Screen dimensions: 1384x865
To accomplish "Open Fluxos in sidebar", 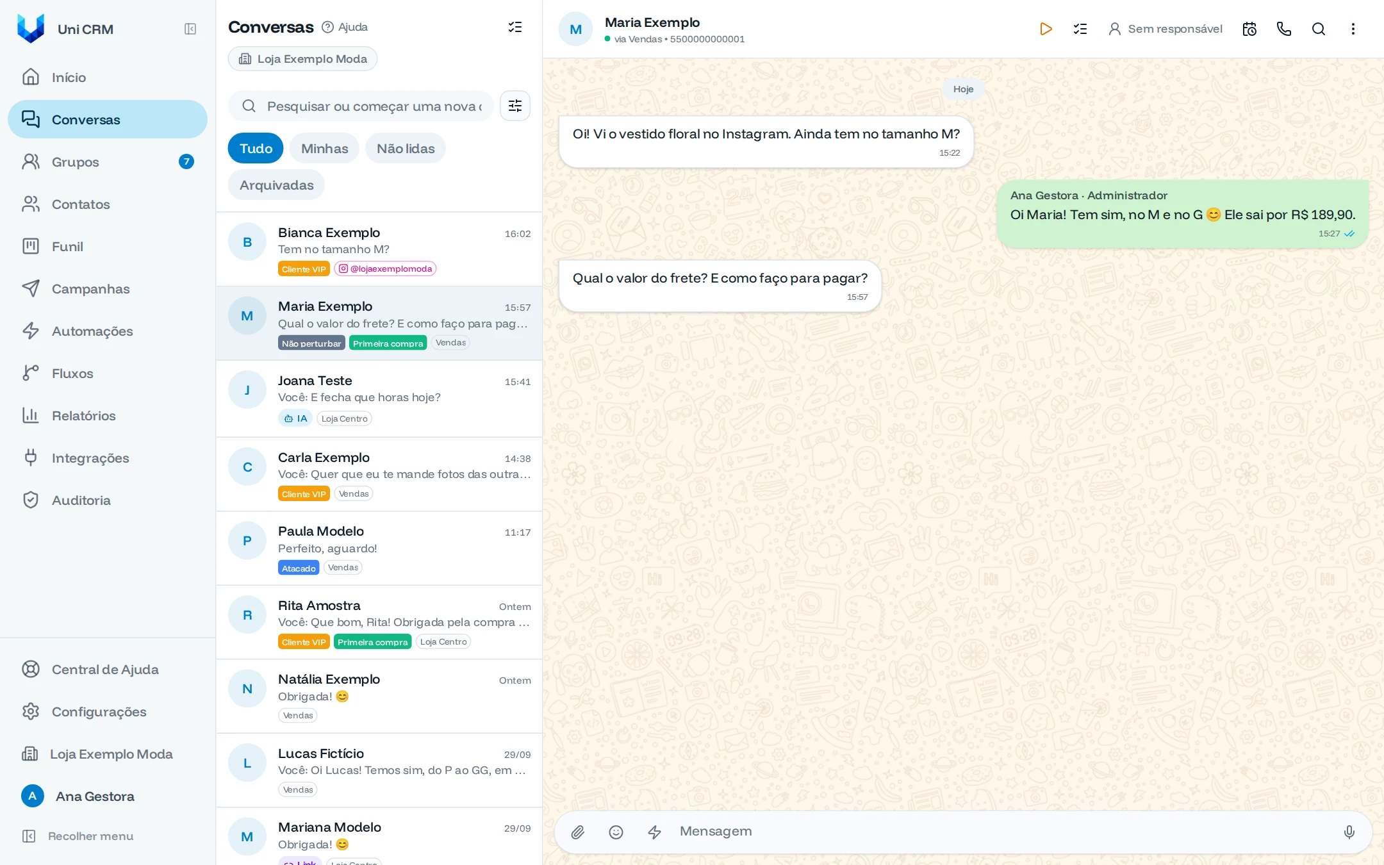I will click(x=108, y=373).
